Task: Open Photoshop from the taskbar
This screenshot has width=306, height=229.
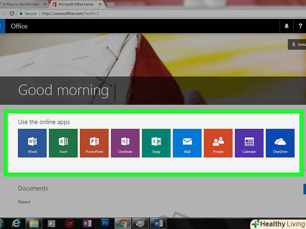Action: [x=105, y=223]
